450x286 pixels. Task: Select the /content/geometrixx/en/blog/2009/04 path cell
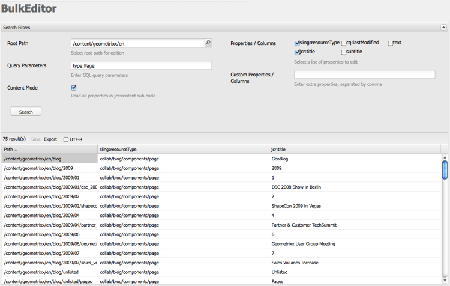pyautogui.click(x=50, y=215)
